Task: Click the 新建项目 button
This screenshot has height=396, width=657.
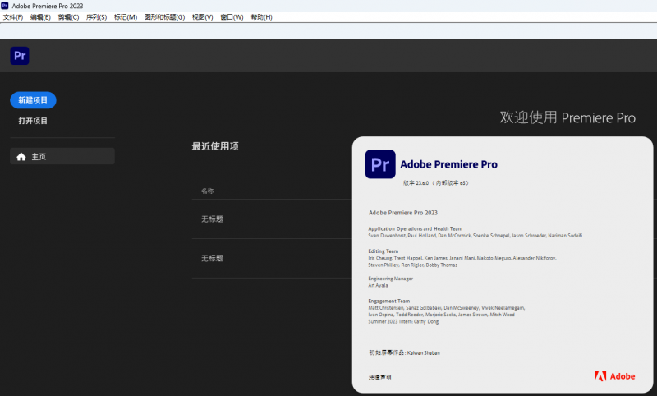Action: 33,100
